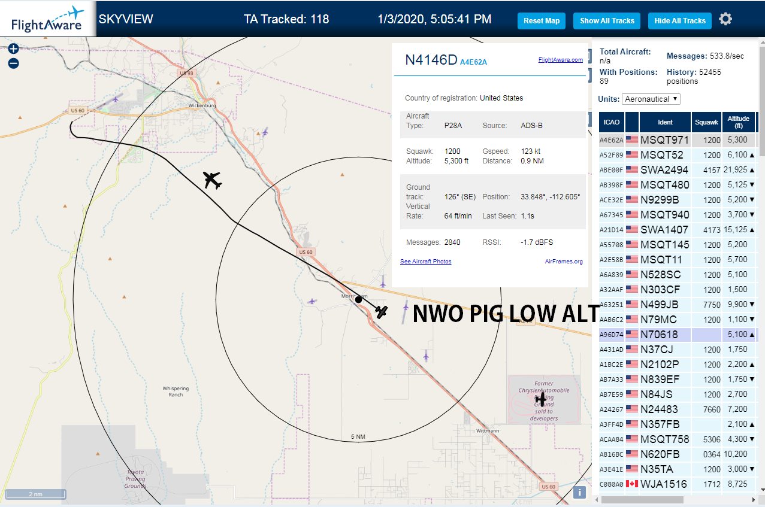
Task: Click the A4E62A hex code beside N4146D
Action: pos(473,62)
